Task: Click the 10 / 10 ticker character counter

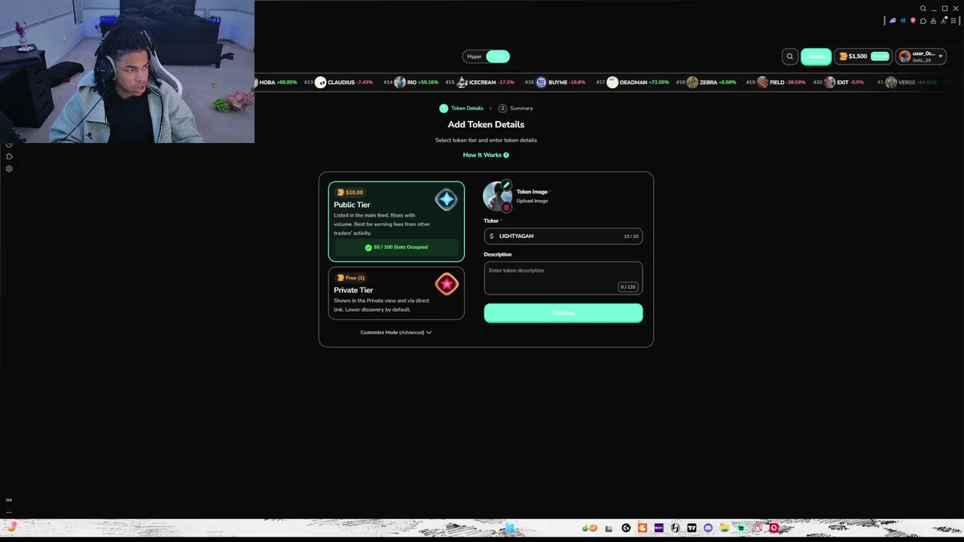Action: 630,236
